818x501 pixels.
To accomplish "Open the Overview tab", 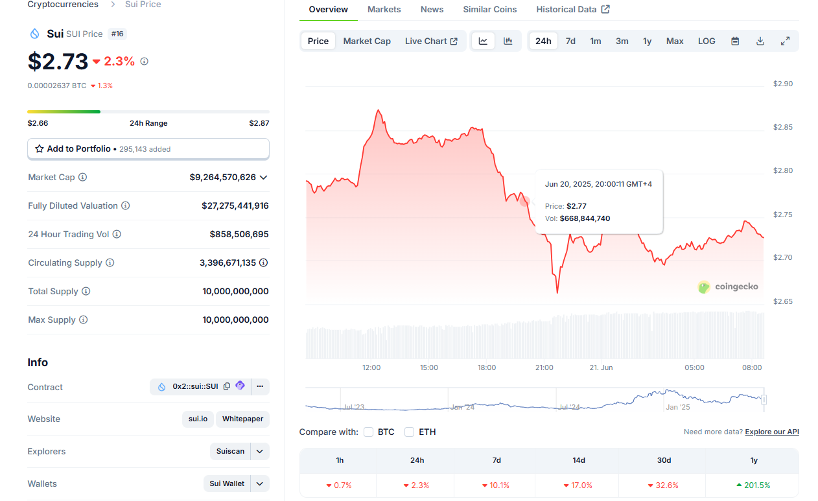I will tap(329, 10).
